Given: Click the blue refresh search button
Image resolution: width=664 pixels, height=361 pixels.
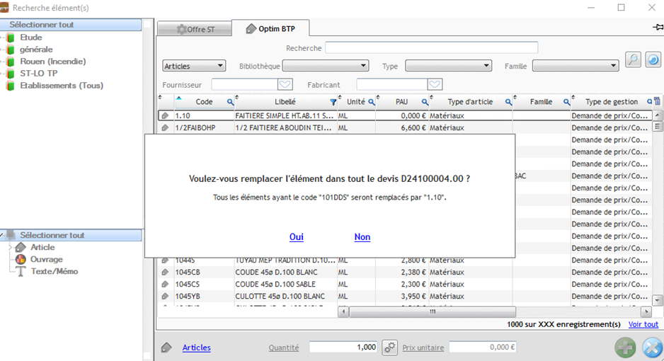Looking at the screenshot, I should (653, 59).
